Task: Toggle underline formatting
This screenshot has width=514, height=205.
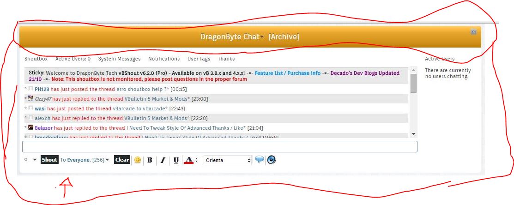Action: tap(176, 160)
